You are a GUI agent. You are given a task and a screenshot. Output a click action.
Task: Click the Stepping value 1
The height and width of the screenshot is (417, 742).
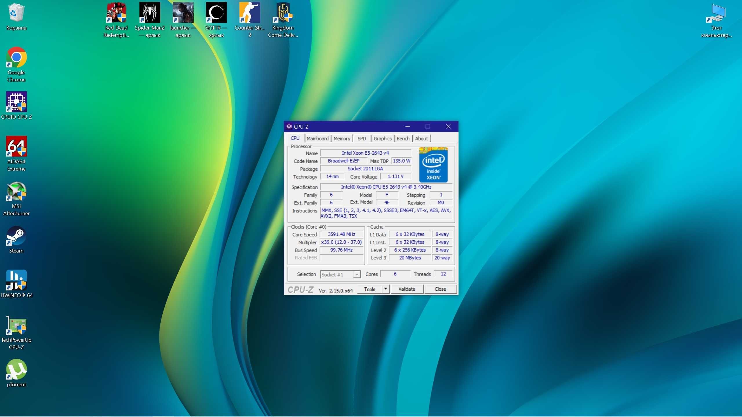point(441,195)
